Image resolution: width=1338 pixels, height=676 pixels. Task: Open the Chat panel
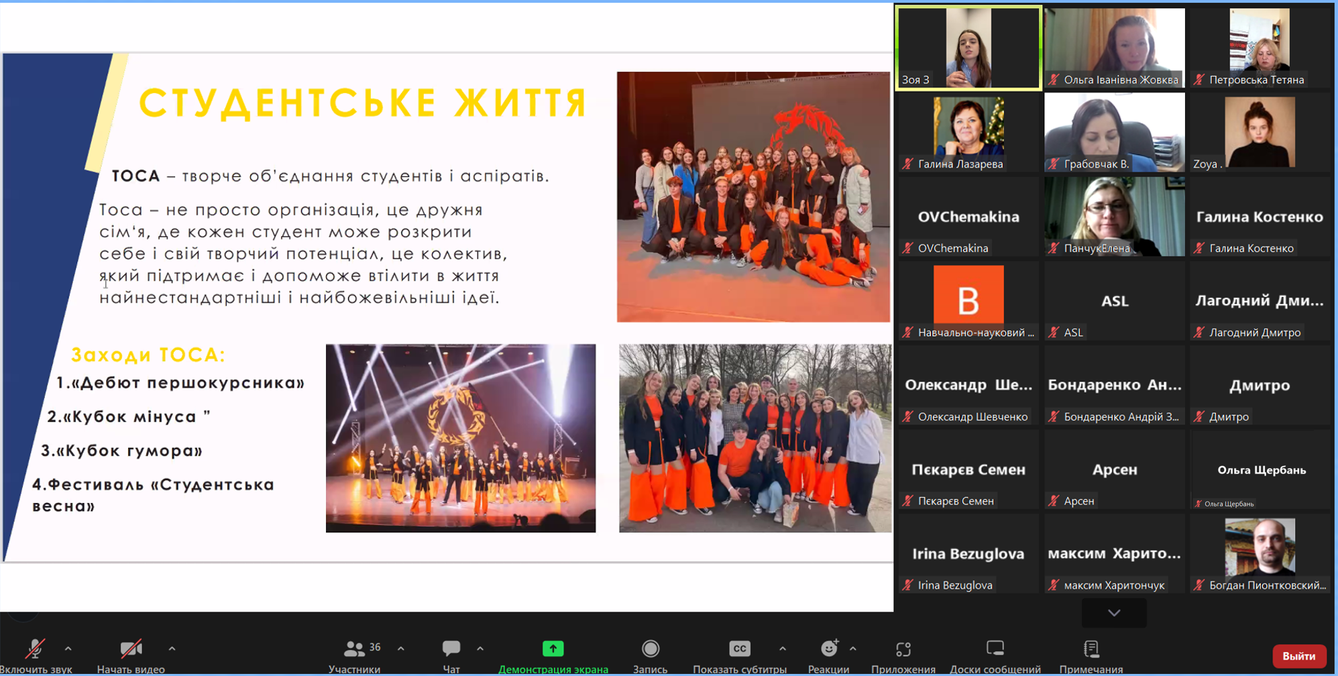(x=451, y=649)
